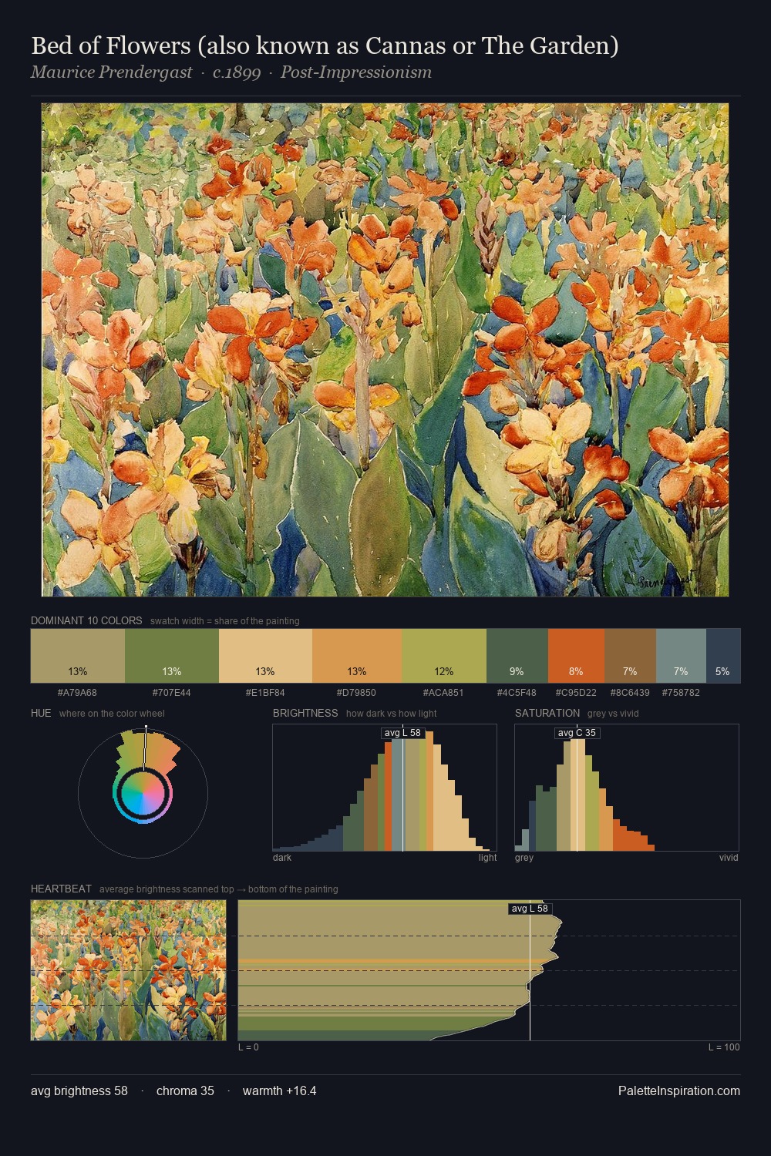
Task: Click the brightness histogram chart
Action: pos(385,788)
